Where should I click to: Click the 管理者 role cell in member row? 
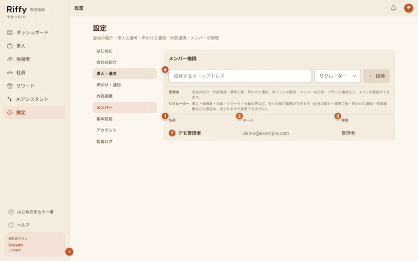(348, 133)
